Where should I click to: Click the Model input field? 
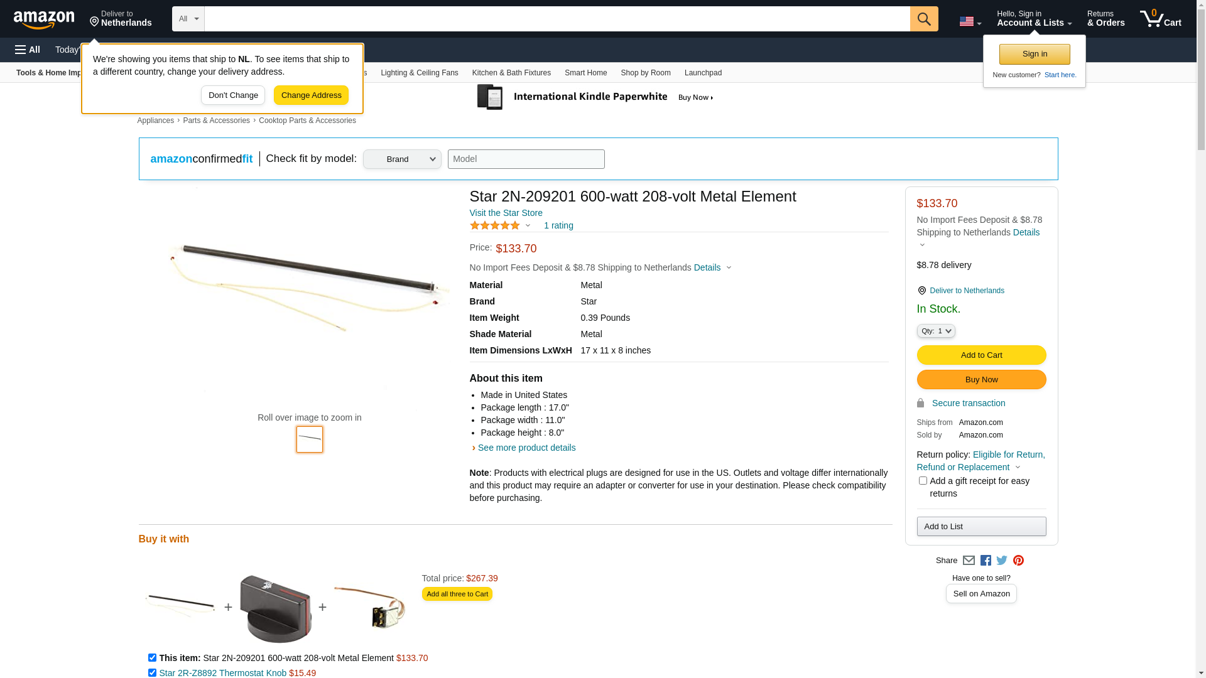point(526,159)
